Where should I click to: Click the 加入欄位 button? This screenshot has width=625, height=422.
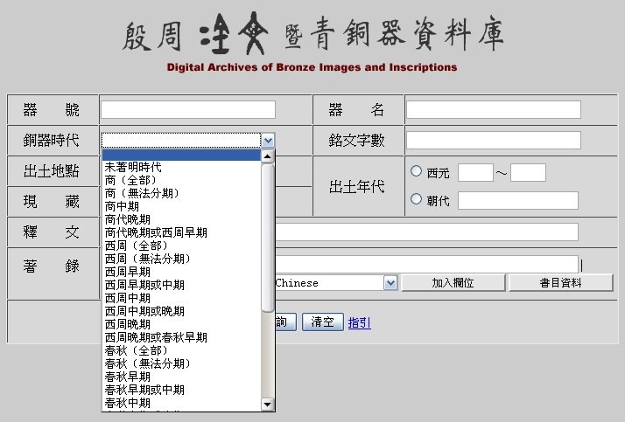453,283
